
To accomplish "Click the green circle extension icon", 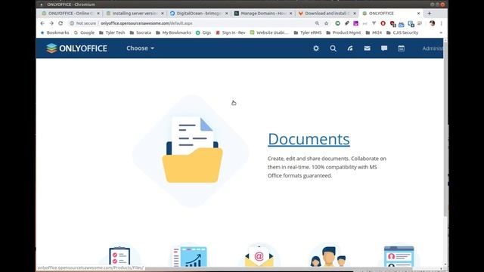I will tap(338, 23).
